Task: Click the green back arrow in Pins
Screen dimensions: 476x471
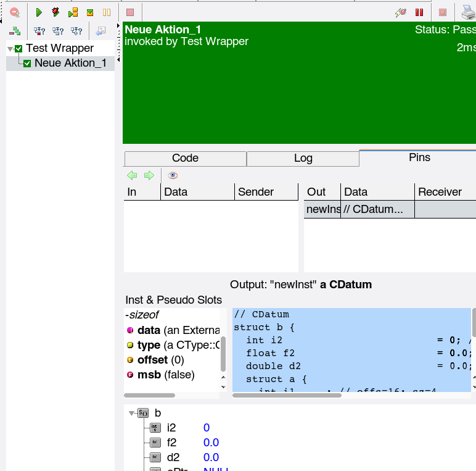Action: pyautogui.click(x=132, y=175)
